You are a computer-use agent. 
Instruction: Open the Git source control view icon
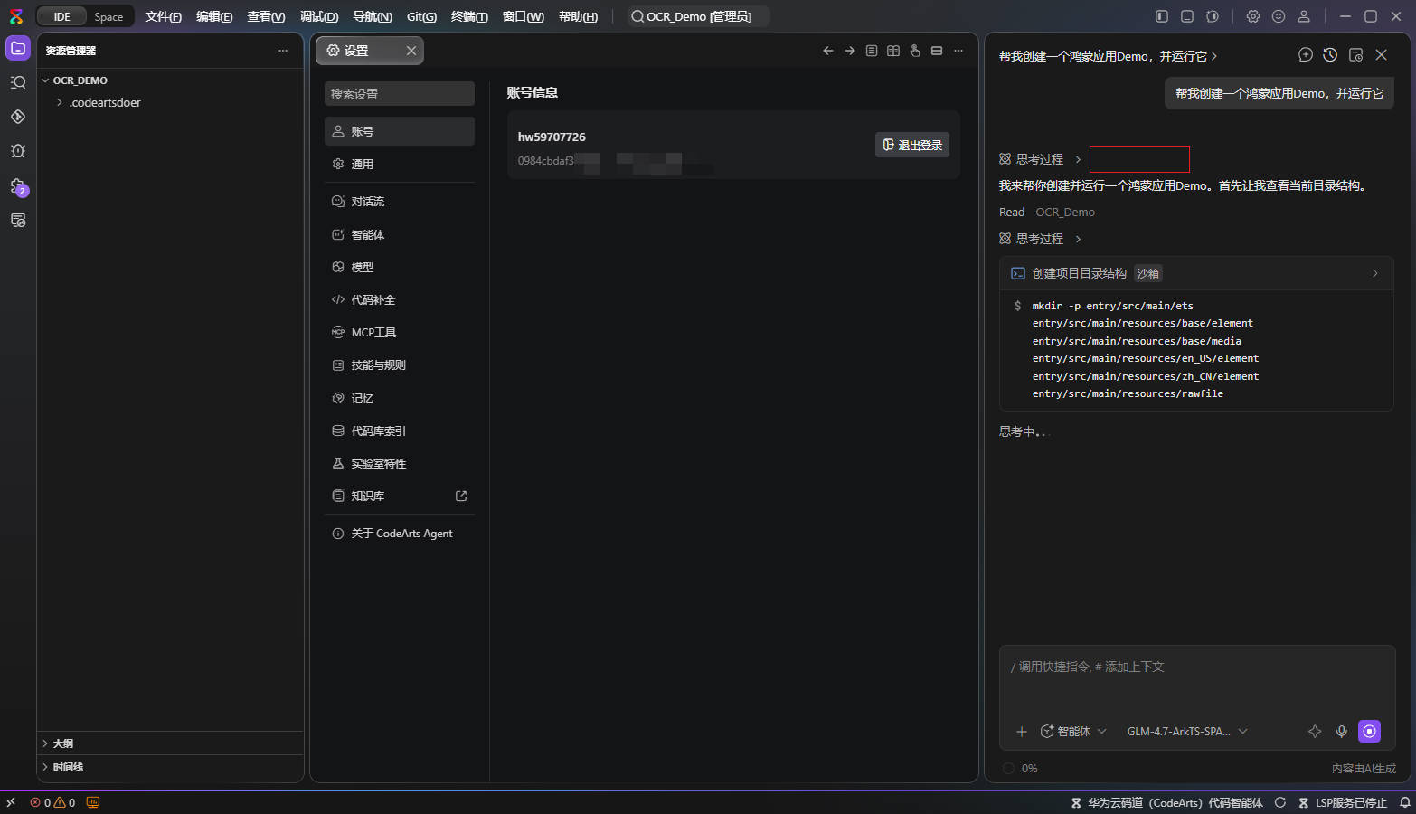coord(18,117)
